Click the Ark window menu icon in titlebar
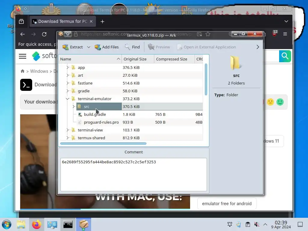The height and width of the screenshot is (231, 308). (61, 34)
